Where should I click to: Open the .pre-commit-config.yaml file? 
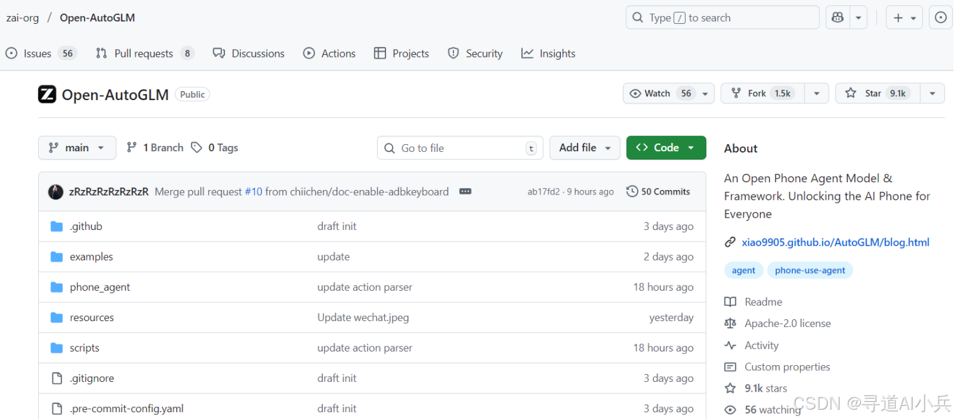coord(127,408)
